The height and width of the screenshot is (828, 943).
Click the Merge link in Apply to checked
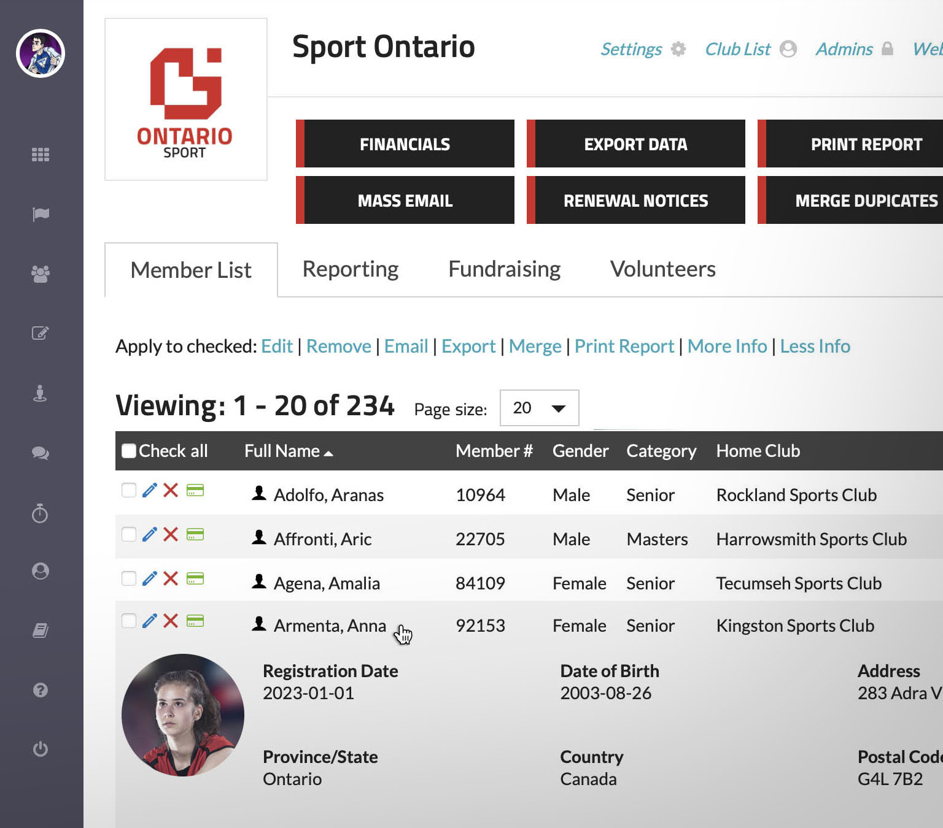click(535, 347)
